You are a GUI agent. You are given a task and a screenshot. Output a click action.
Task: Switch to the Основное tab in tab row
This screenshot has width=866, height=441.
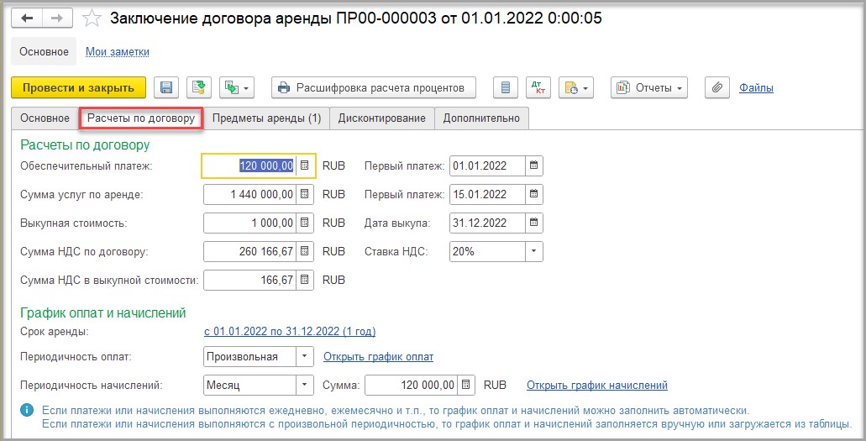point(45,118)
